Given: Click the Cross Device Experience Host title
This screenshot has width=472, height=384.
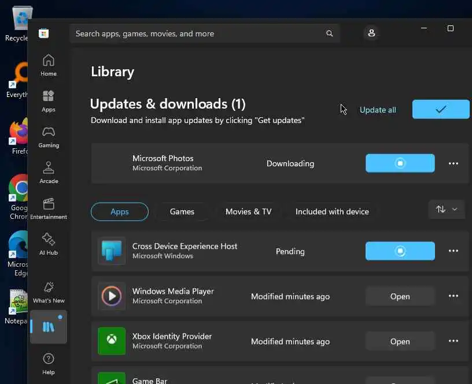Looking at the screenshot, I should click(x=185, y=246).
